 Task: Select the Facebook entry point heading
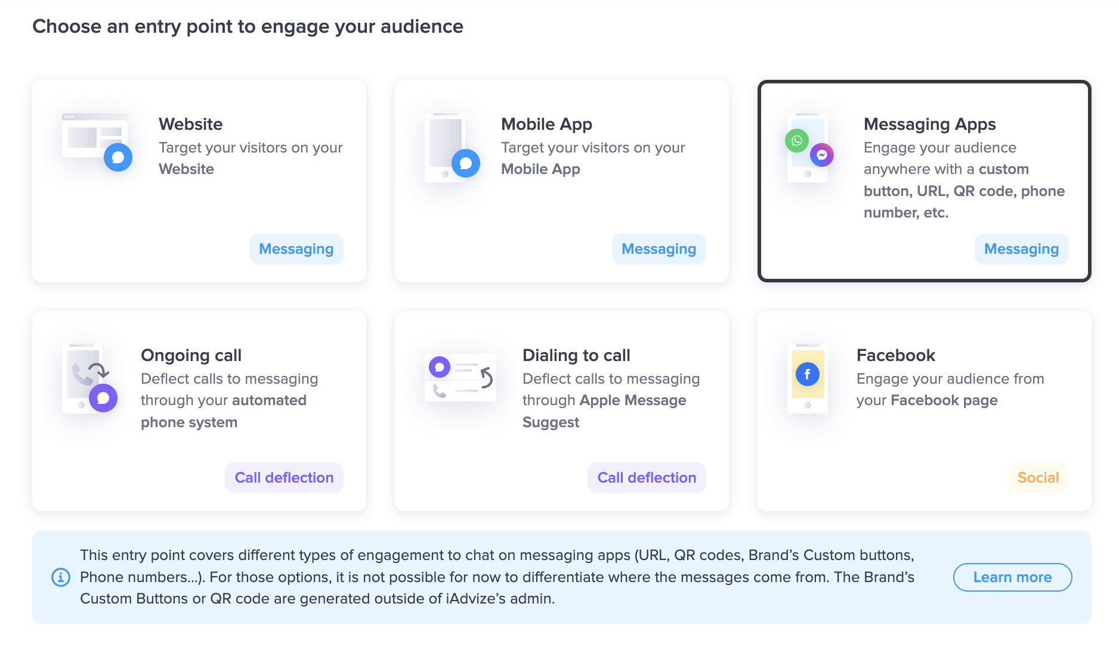point(895,355)
